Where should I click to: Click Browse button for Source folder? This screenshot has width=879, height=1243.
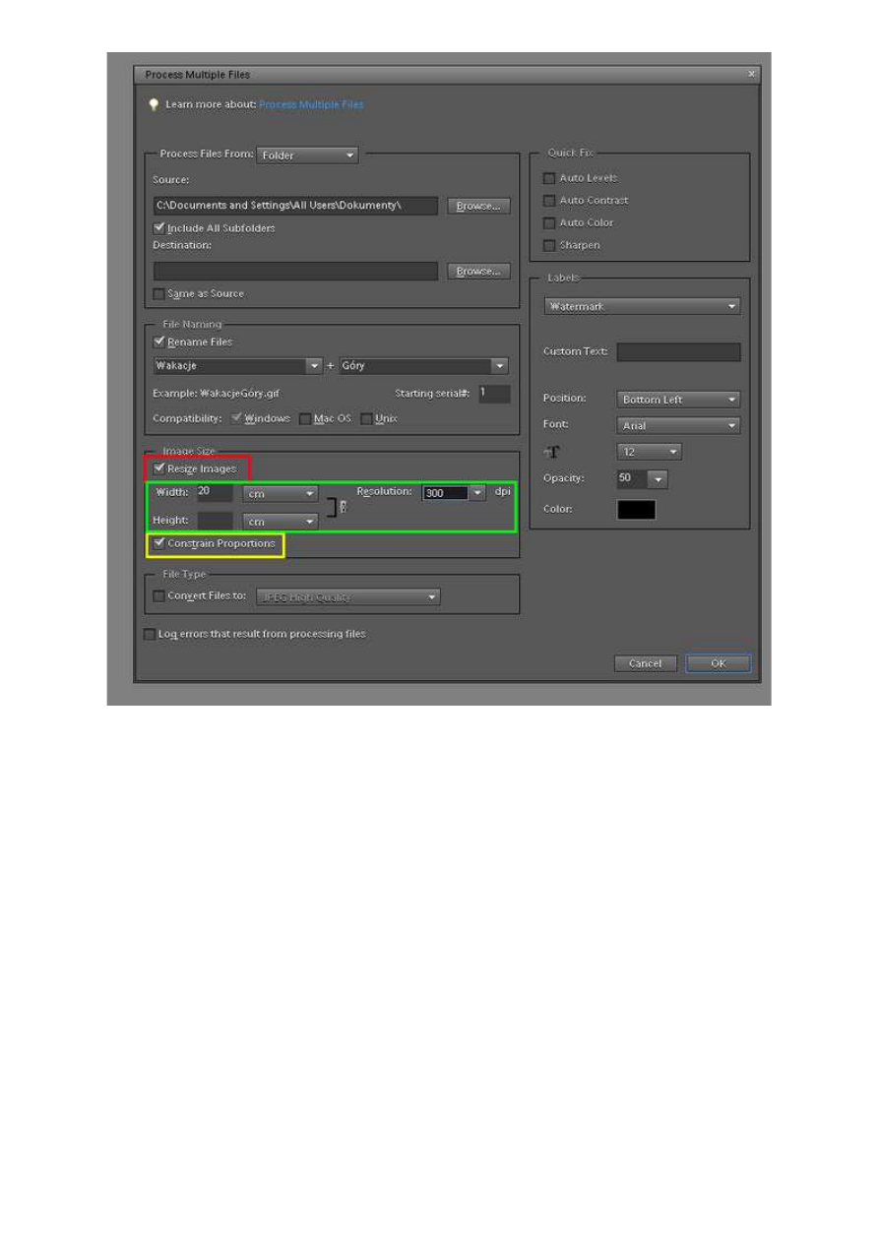click(x=478, y=207)
